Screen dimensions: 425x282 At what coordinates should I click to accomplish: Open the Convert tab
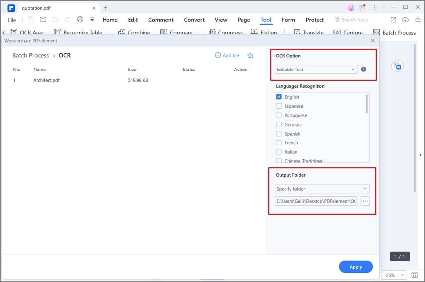[194, 20]
